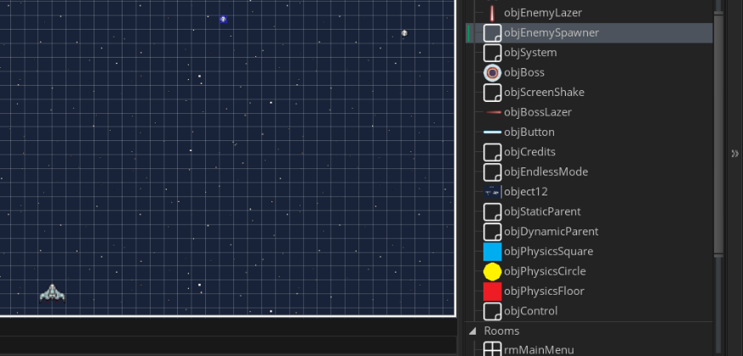This screenshot has height=356, width=743.
Task: Click the yellow objPhysicsCircle icon
Action: [x=492, y=271]
